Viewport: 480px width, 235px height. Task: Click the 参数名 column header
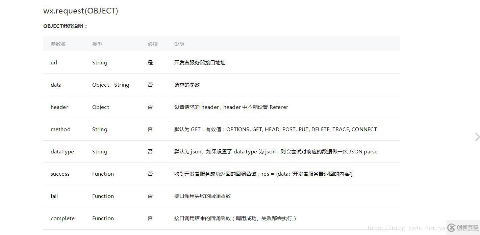click(x=58, y=44)
